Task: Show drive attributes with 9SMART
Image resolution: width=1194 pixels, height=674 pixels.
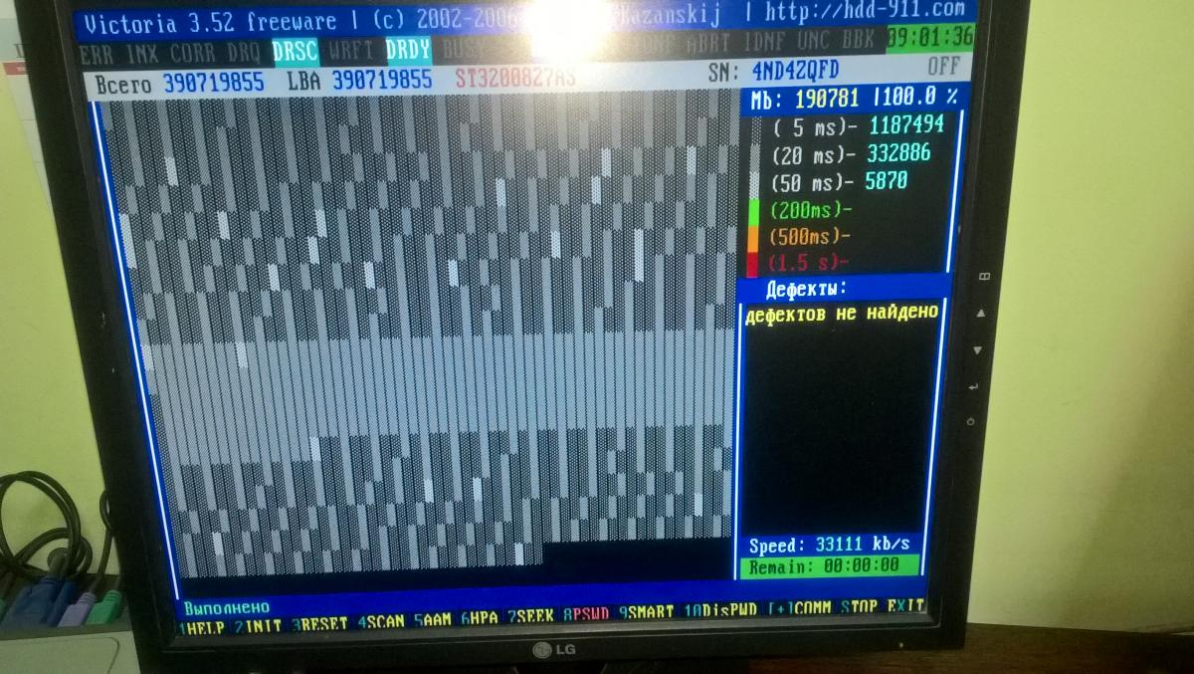Action: [646, 613]
